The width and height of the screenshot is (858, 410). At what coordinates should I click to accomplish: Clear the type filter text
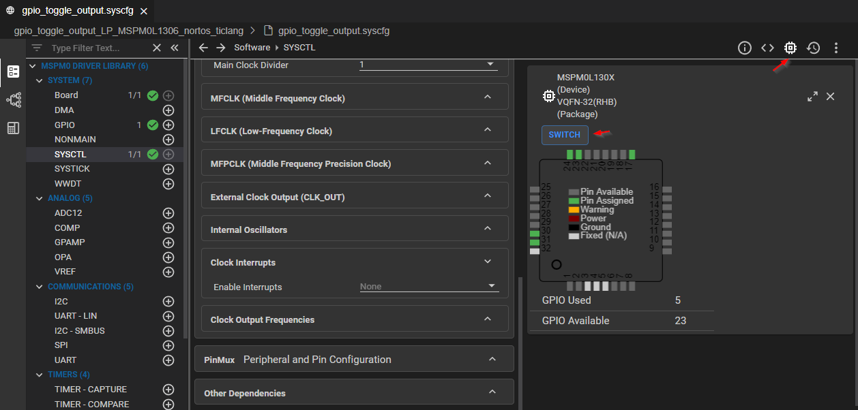pos(157,48)
